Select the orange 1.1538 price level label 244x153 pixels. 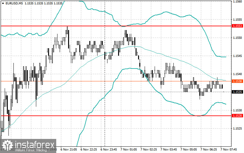pos(237,81)
